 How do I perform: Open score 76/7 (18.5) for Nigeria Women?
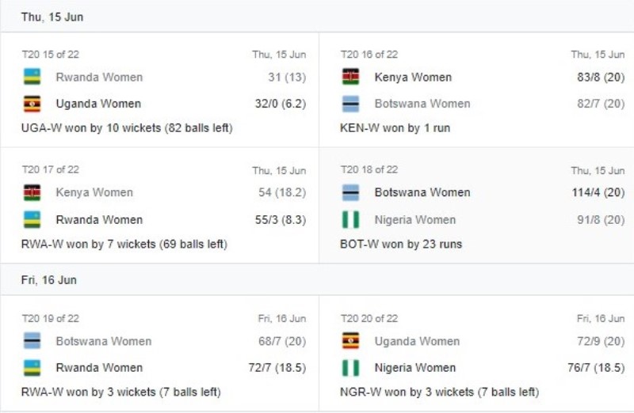tap(596, 368)
